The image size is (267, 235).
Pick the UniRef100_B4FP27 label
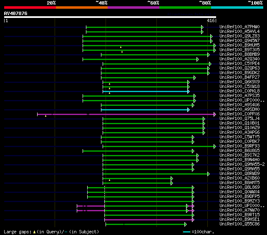click(x=239, y=77)
